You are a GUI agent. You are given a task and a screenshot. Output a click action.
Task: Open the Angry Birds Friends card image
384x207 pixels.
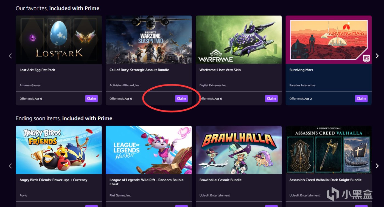click(x=59, y=150)
